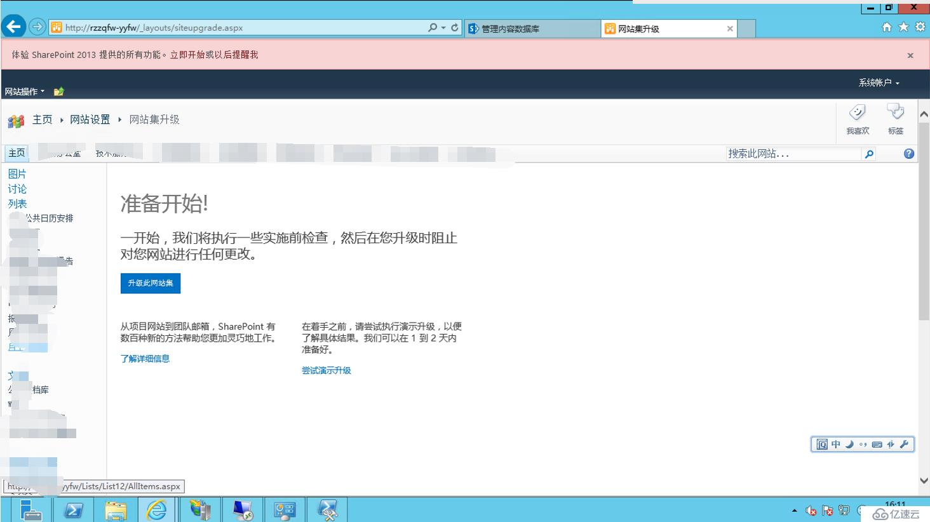Open browser Tools gear icon
Image resolution: width=930 pixels, height=522 pixels.
920,27
